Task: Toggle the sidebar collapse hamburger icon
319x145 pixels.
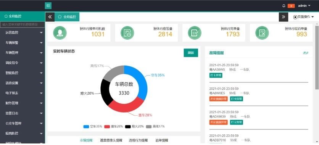Action: point(48,6)
